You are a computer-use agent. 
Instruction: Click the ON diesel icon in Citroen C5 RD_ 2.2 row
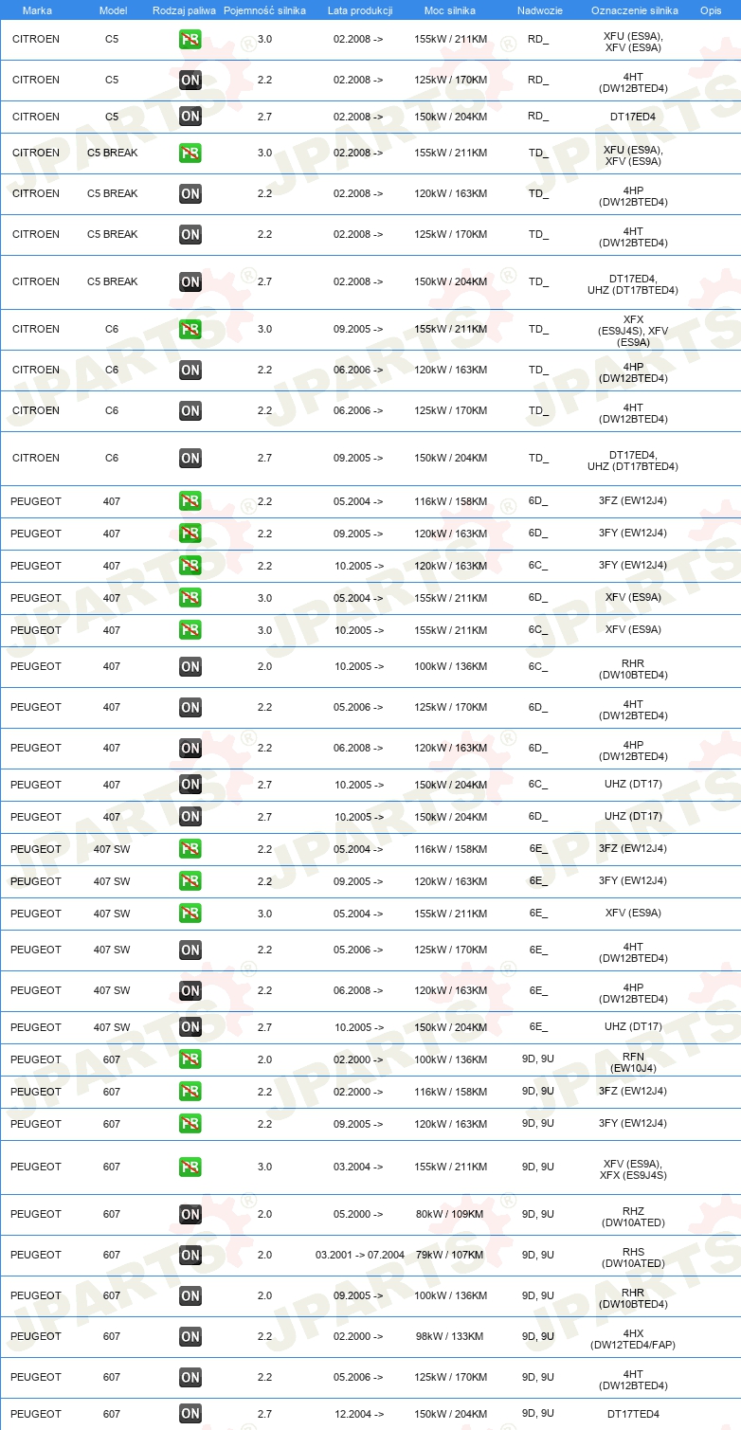(190, 81)
